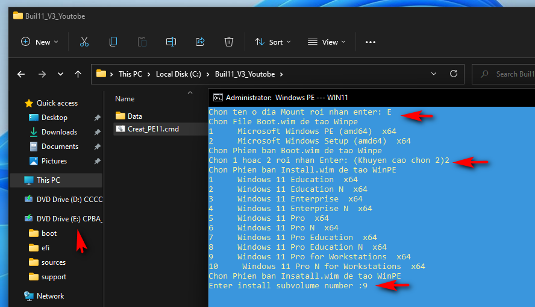Image resolution: width=535 pixels, height=307 pixels.
Task: Go back with the Back arrow
Action: (x=21, y=74)
